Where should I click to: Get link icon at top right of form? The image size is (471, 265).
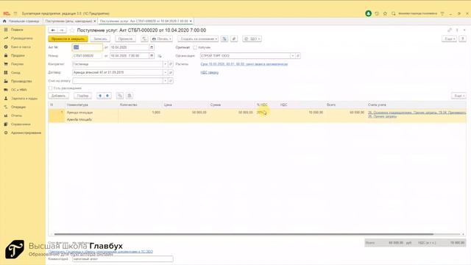[x=450, y=30]
